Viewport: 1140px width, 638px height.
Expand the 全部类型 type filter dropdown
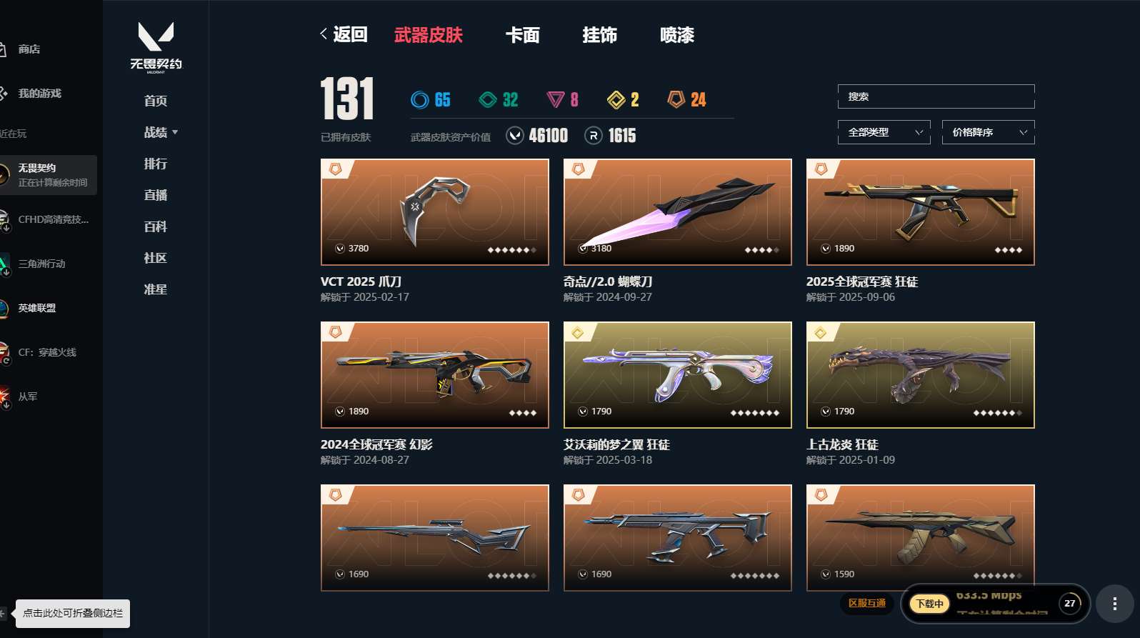(884, 132)
